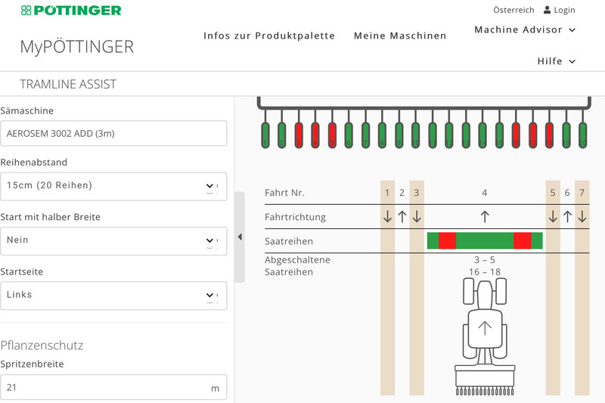Click the middle green segment of Saatreihen bar
The image size is (605, 403).
(x=485, y=240)
